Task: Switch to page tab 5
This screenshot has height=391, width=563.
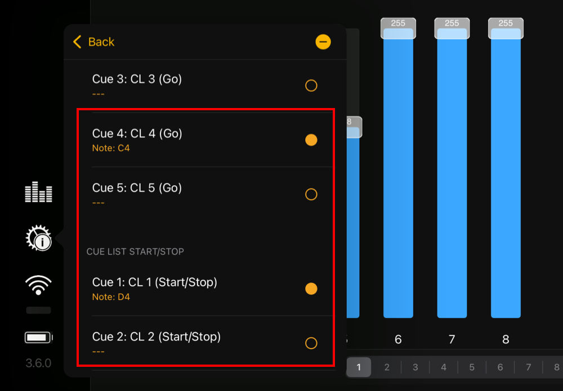Action: (472, 367)
